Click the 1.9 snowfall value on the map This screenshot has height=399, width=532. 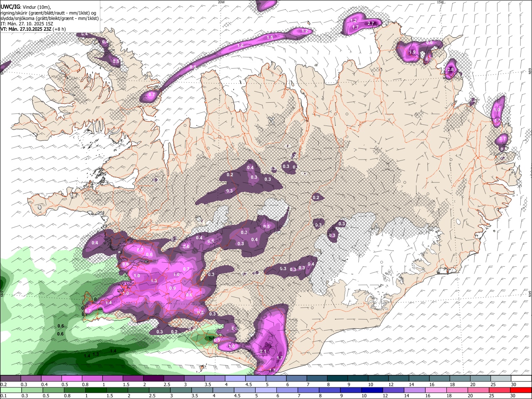[412, 52]
